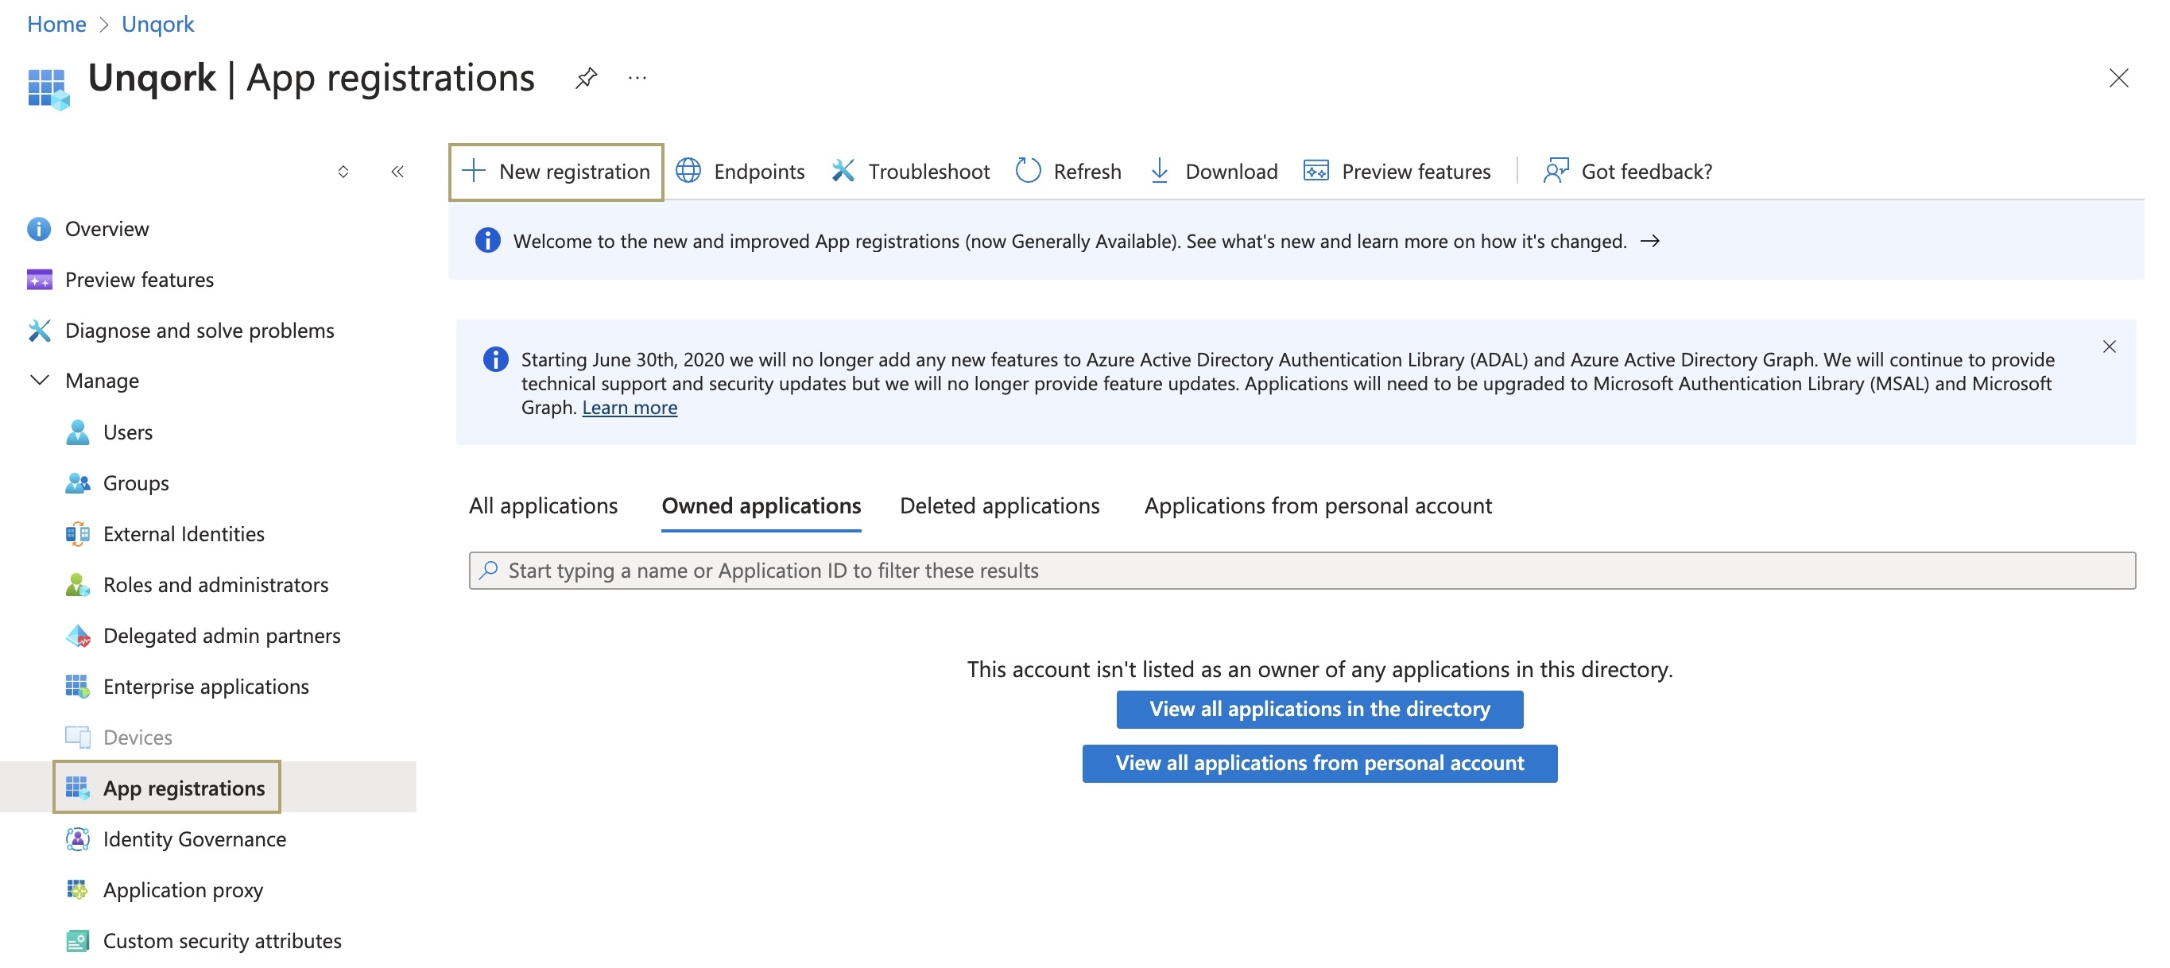This screenshot has width=2170, height=968.
Task: Open Identity Governance label in sidebar
Action: (195, 839)
